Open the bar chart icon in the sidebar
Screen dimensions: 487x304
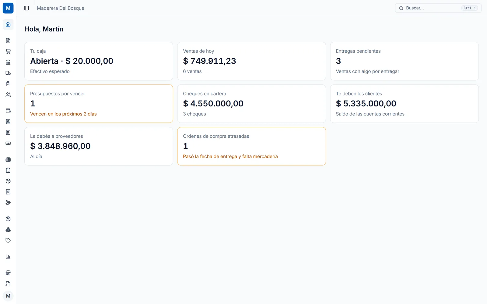click(x=8, y=257)
